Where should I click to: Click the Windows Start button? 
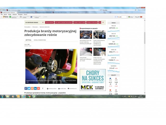(x=2, y=96)
